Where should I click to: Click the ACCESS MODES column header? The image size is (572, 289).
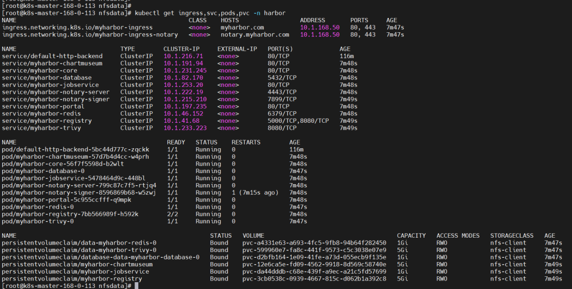click(458, 236)
